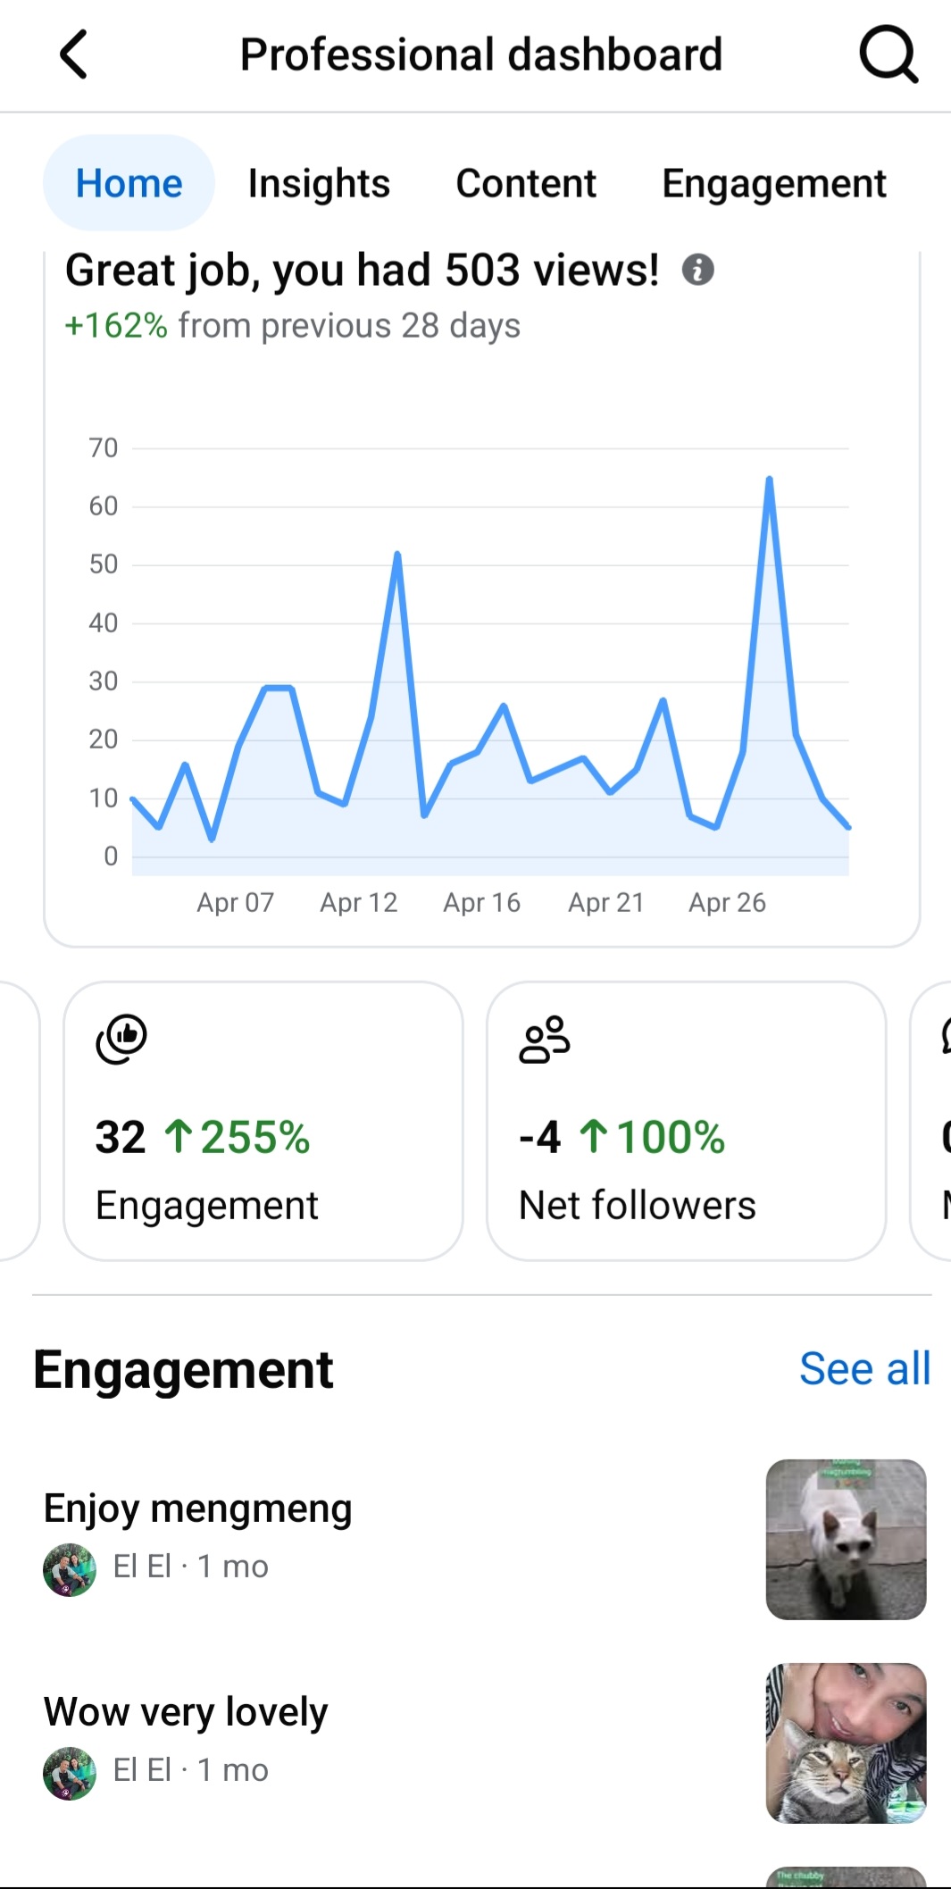The width and height of the screenshot is (951, 1889).
Task: Tap the Net followers people icon
Action: [544, 1040]
